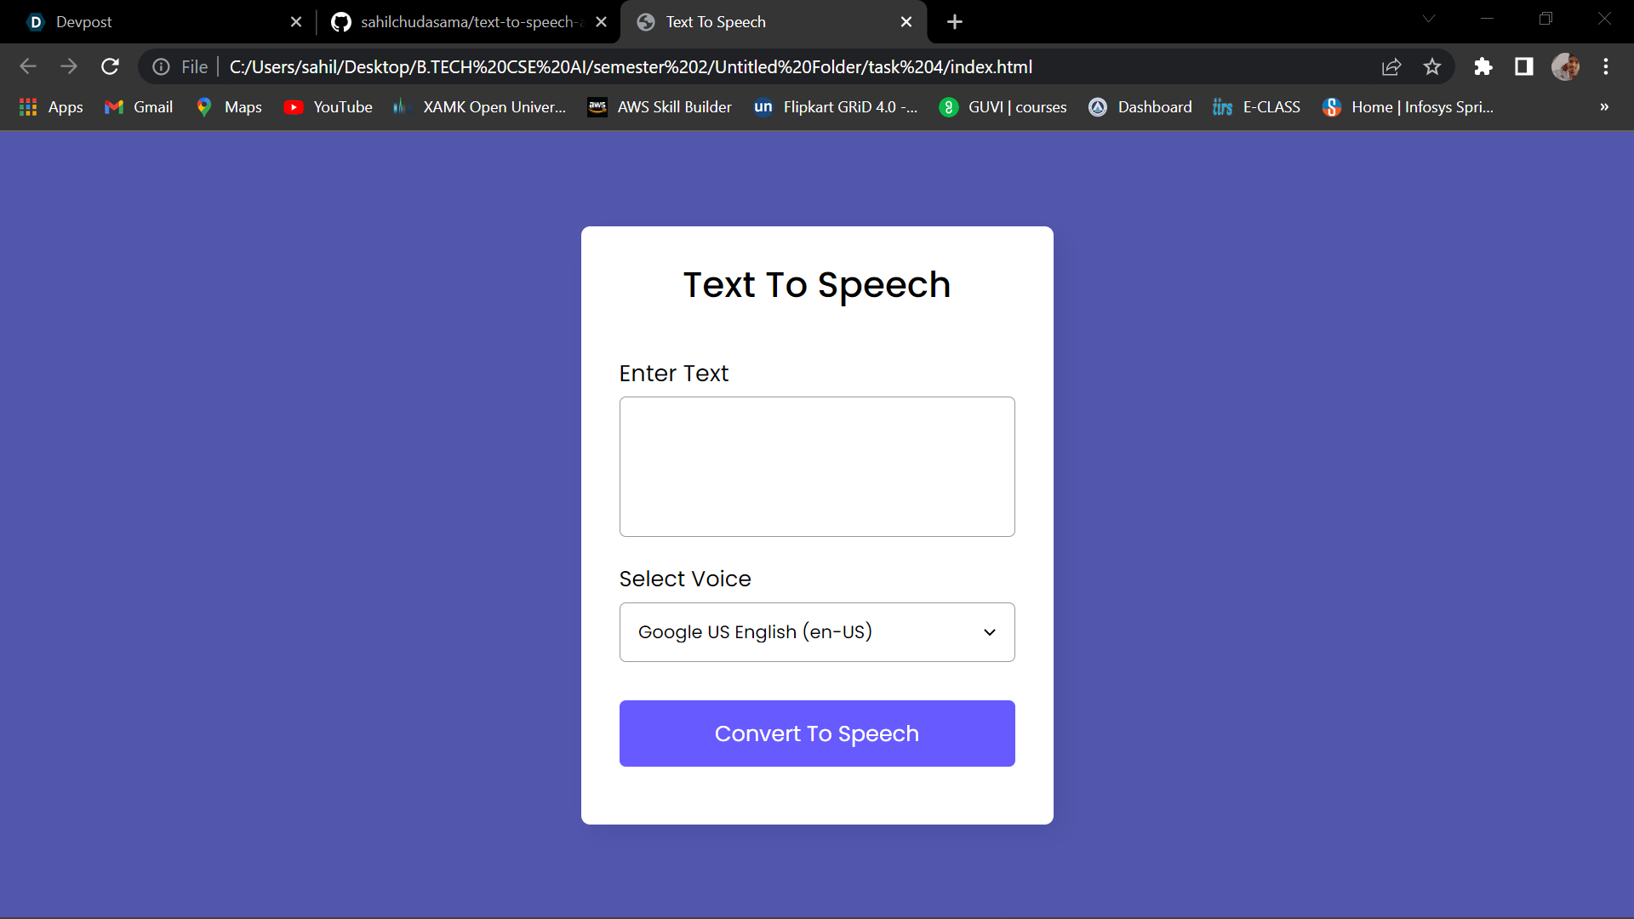Click the bookmark star in address bar
The width and height of the screenshot is (1634, 919).
coord(1432,66)
